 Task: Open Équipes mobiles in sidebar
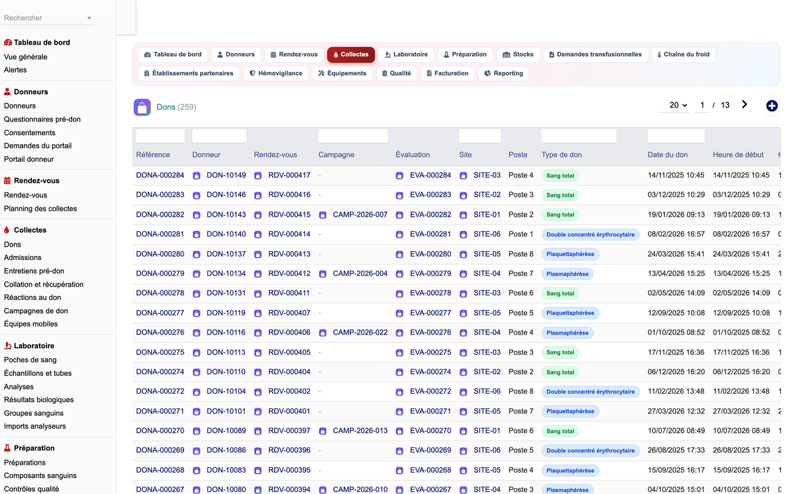(31, 324)
